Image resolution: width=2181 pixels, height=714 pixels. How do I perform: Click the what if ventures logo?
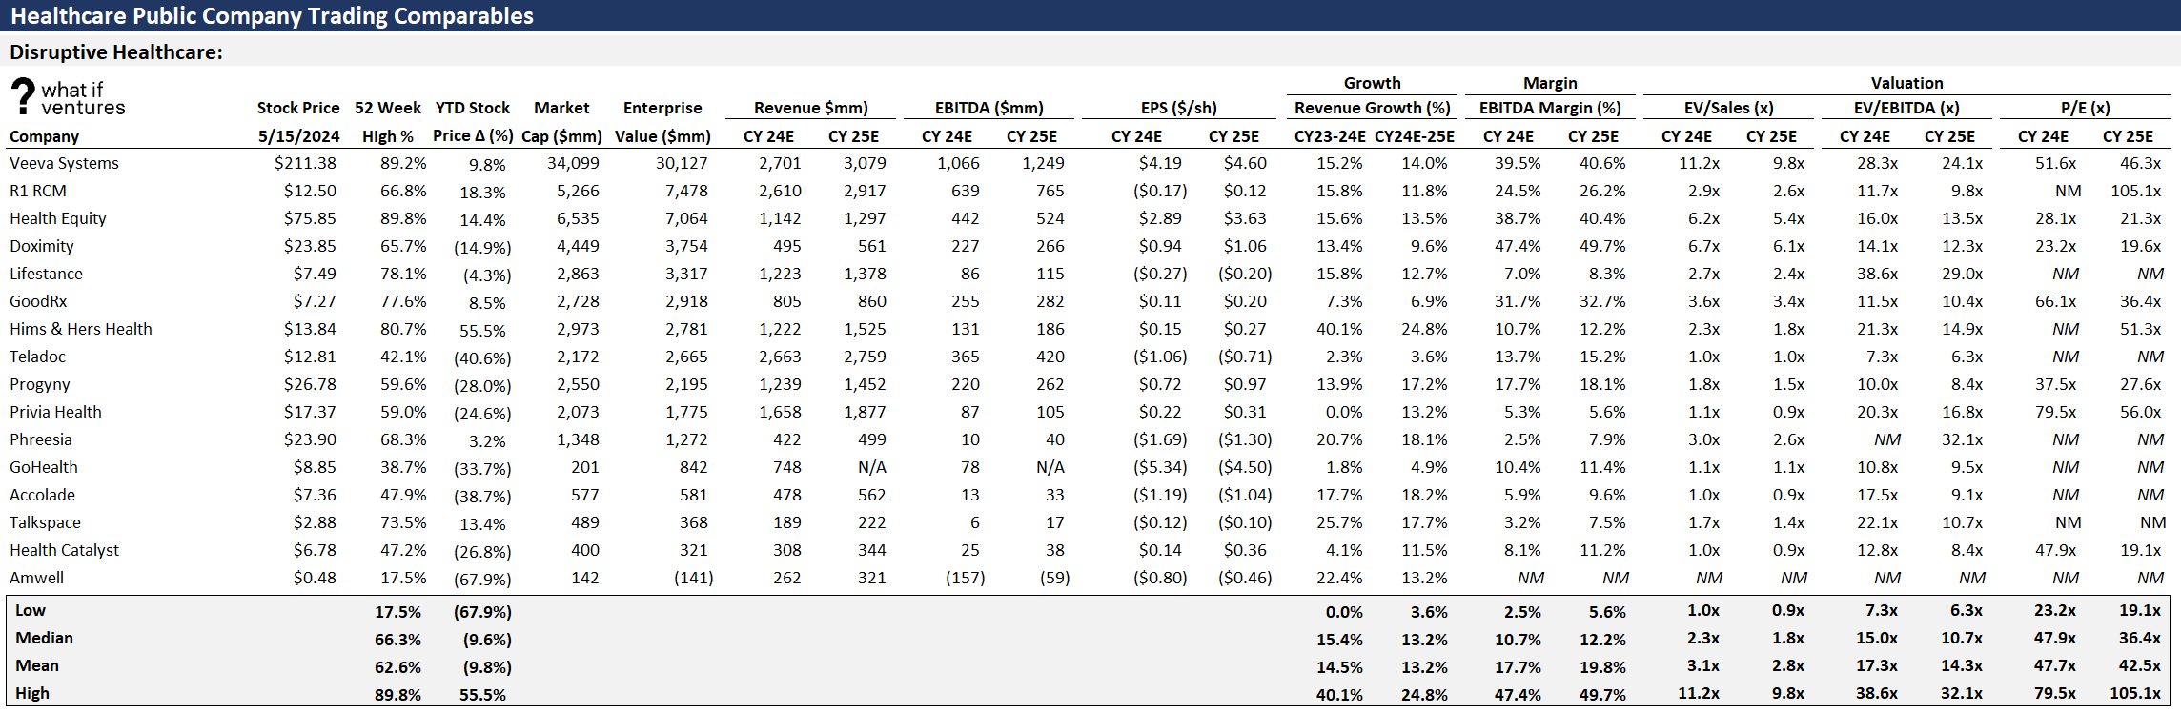coord(68,98)
